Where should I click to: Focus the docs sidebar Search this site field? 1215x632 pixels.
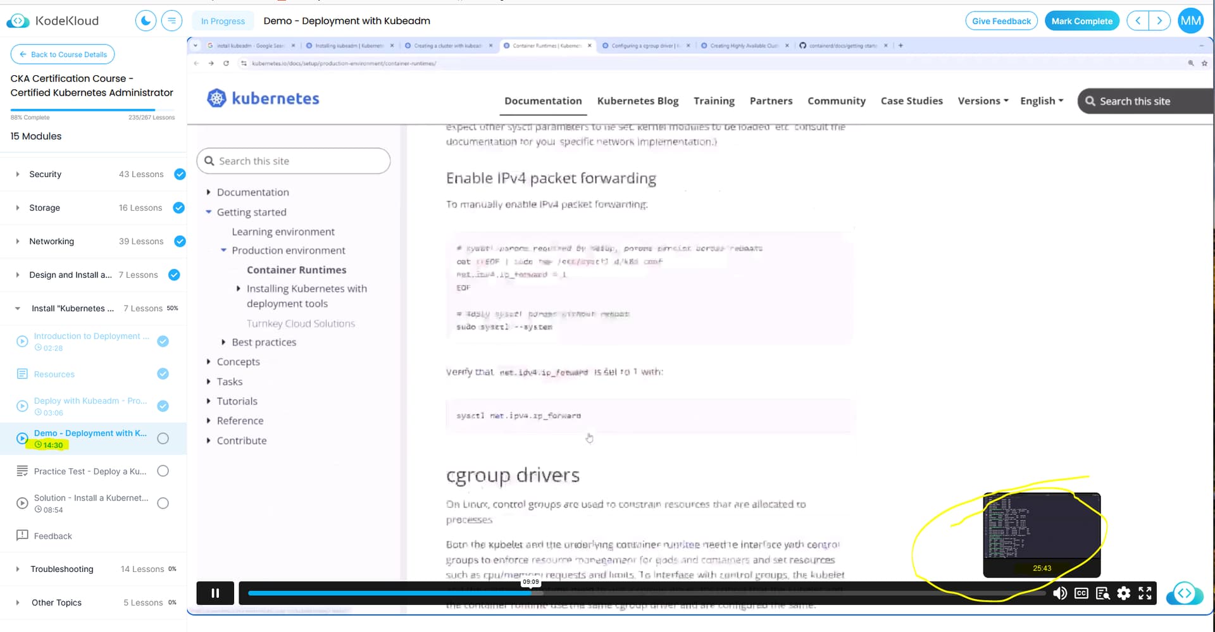click(294, 161)
